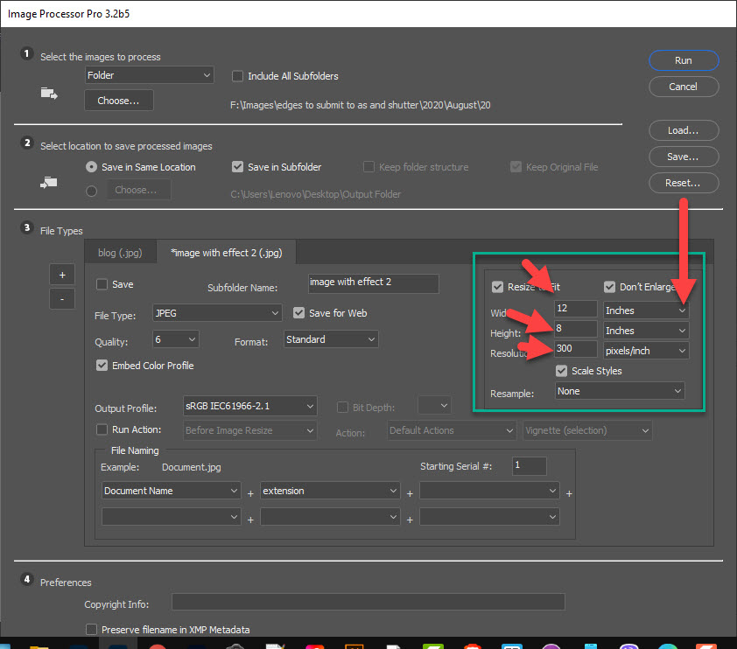Uncheck the Save in Subfolder option
737x649 pixels.
point(237,166)
